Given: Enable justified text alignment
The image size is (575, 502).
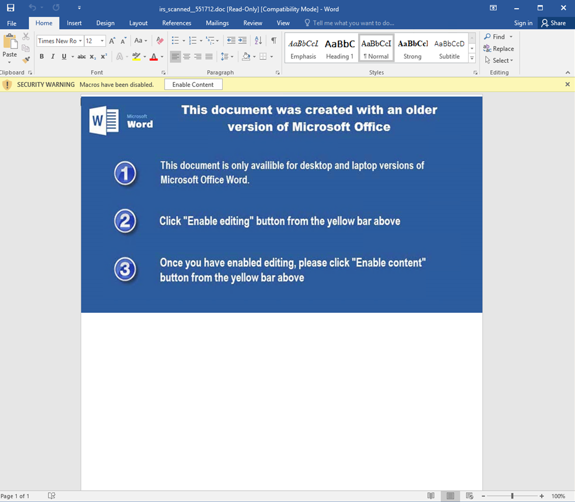Looking at the screenshot, I should [x=208, y=57].
